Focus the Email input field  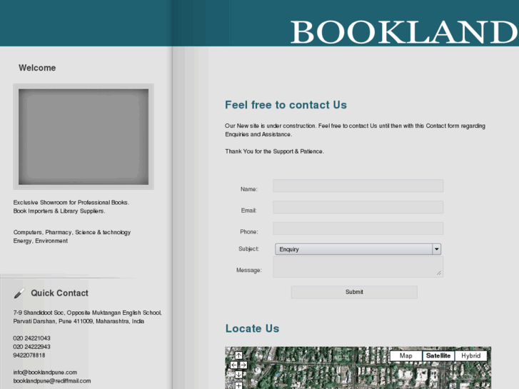[358, 207]
